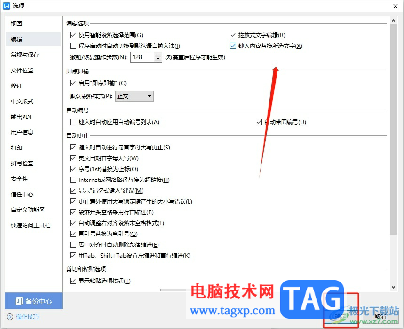Select the Edit (编辑) settings category

[x=33, y=39]
